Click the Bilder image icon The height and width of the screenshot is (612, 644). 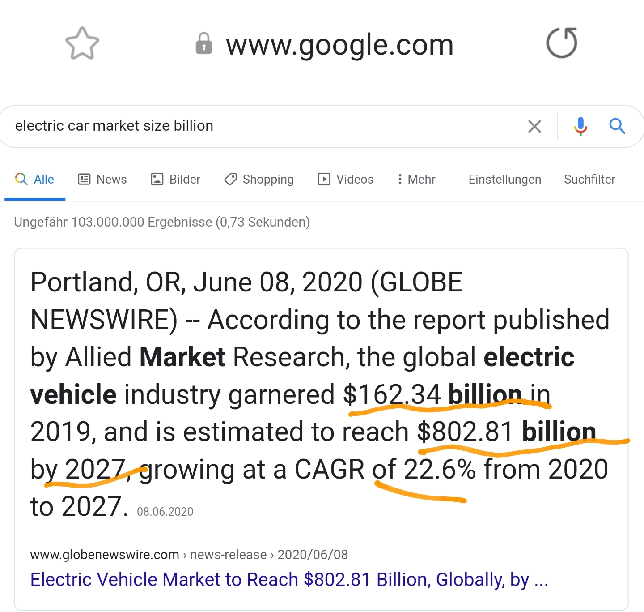click(x=157, y=180)
